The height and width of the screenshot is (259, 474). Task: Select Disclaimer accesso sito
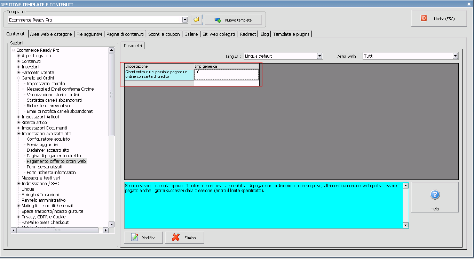48,150
